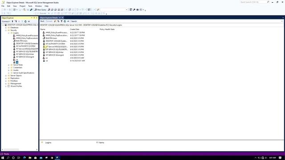The image size is (285, 160).
Task: Open the Project menu
Action: 23,6
